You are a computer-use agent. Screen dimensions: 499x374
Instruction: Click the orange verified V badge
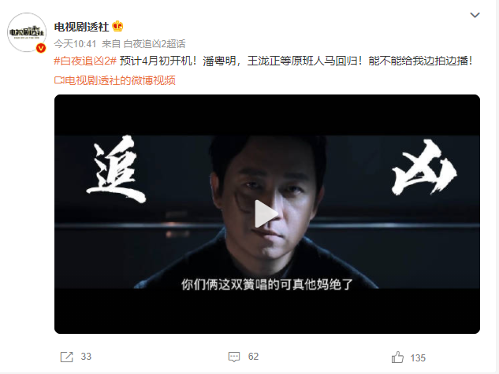[41, 48]
